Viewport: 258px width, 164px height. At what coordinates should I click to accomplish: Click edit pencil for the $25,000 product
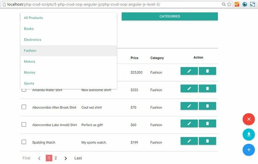coord(189,71)
